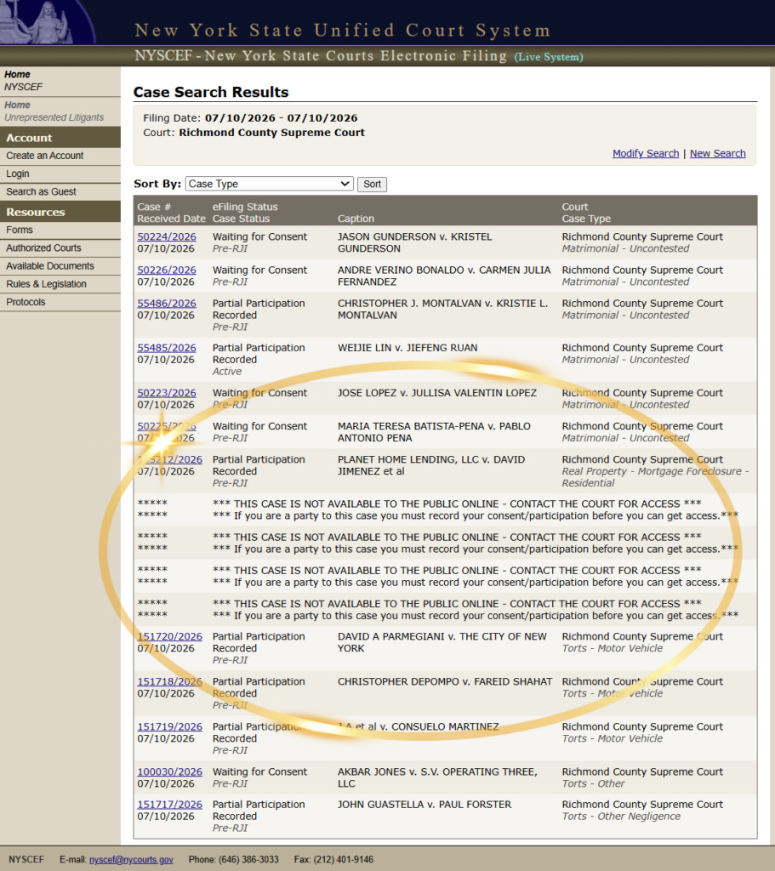Open case 50224/2026
775x871 pixels.
(167, 236)
